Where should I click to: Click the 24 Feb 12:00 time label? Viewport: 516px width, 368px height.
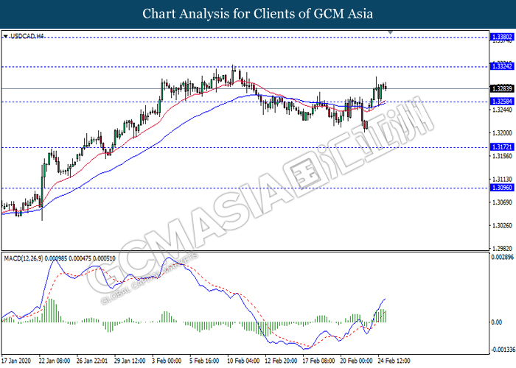coord(394,361)
